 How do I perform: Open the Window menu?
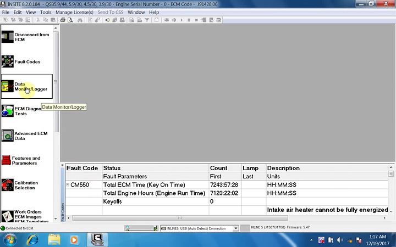pos(136,12)
